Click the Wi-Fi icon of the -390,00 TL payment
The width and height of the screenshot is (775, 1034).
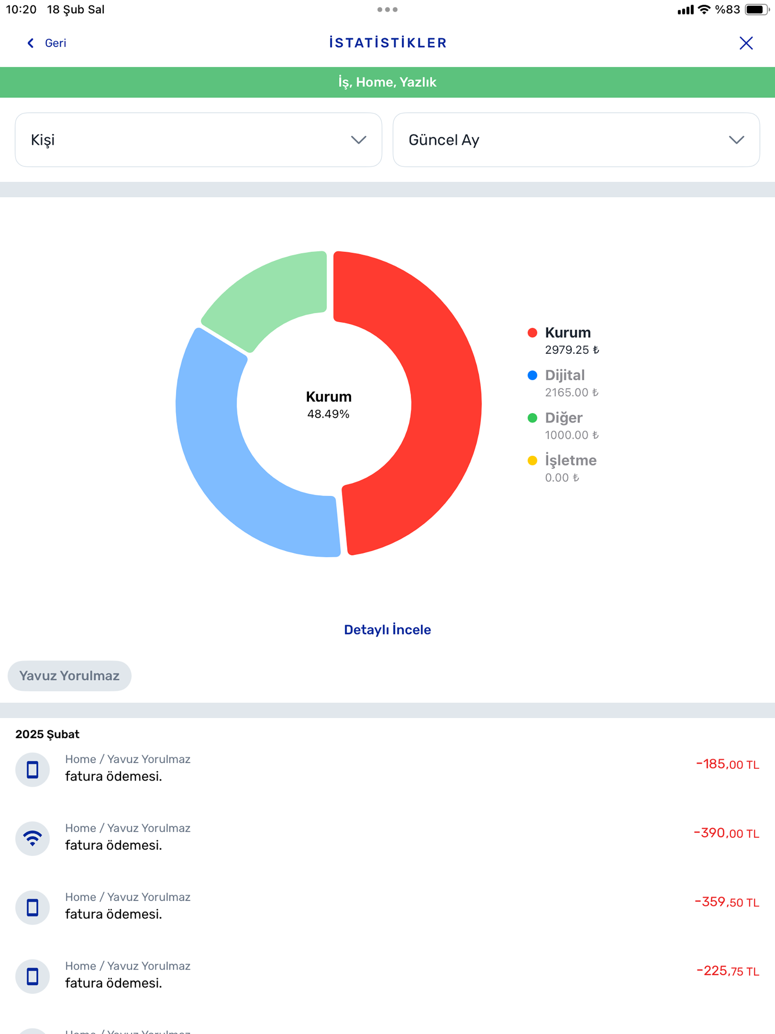(33, 839)
